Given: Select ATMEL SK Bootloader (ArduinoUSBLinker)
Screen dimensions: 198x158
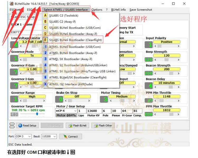Looking at the screenshot, I should coord(78,65).
